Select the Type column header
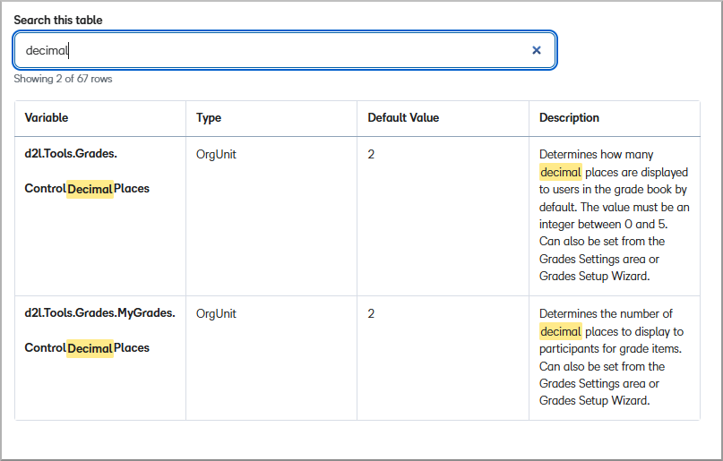The image size is (723, 461). click(271, 118)
